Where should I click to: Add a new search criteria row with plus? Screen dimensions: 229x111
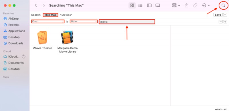click(225, 22)
